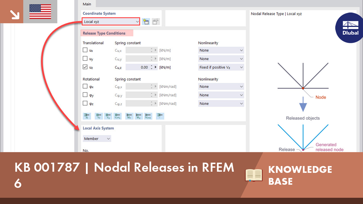The image size is (363, 204).
Task: Click the disabled Cφ,z spring constant field
Action: click(138, 104)
